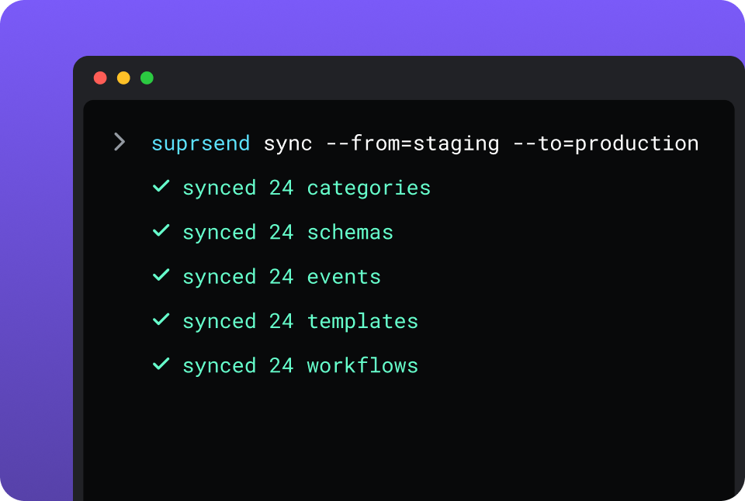Click the green maximize window dot
Viewport: 745px width, 501px height.
tap(147, 78)
